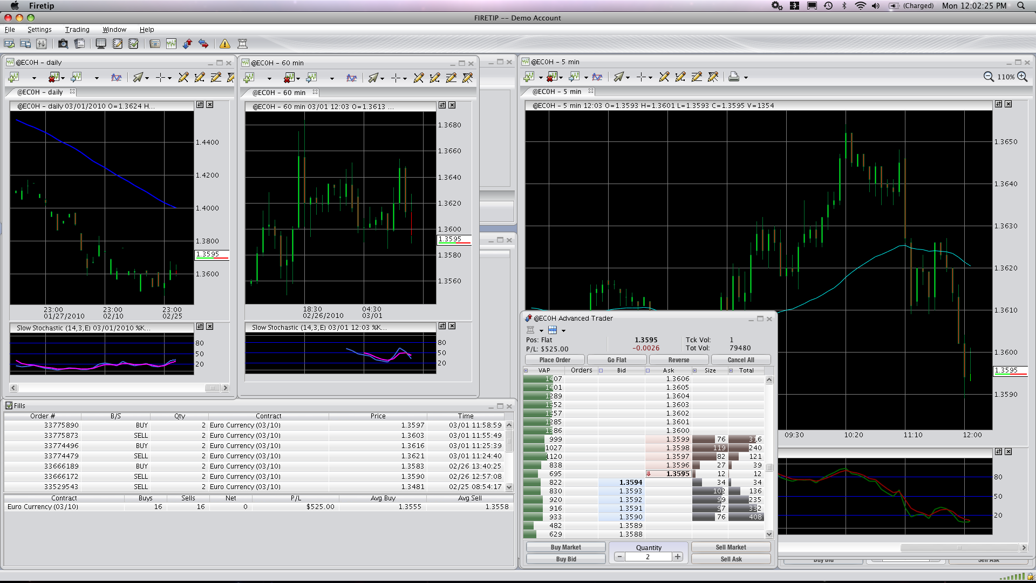
Task: Click the red-blue up/down arrows trader icon
Action: (187, 44)
